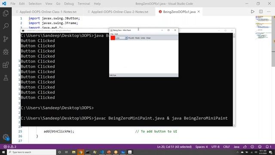Show errors and warnings in status bar

click(10, 147)
